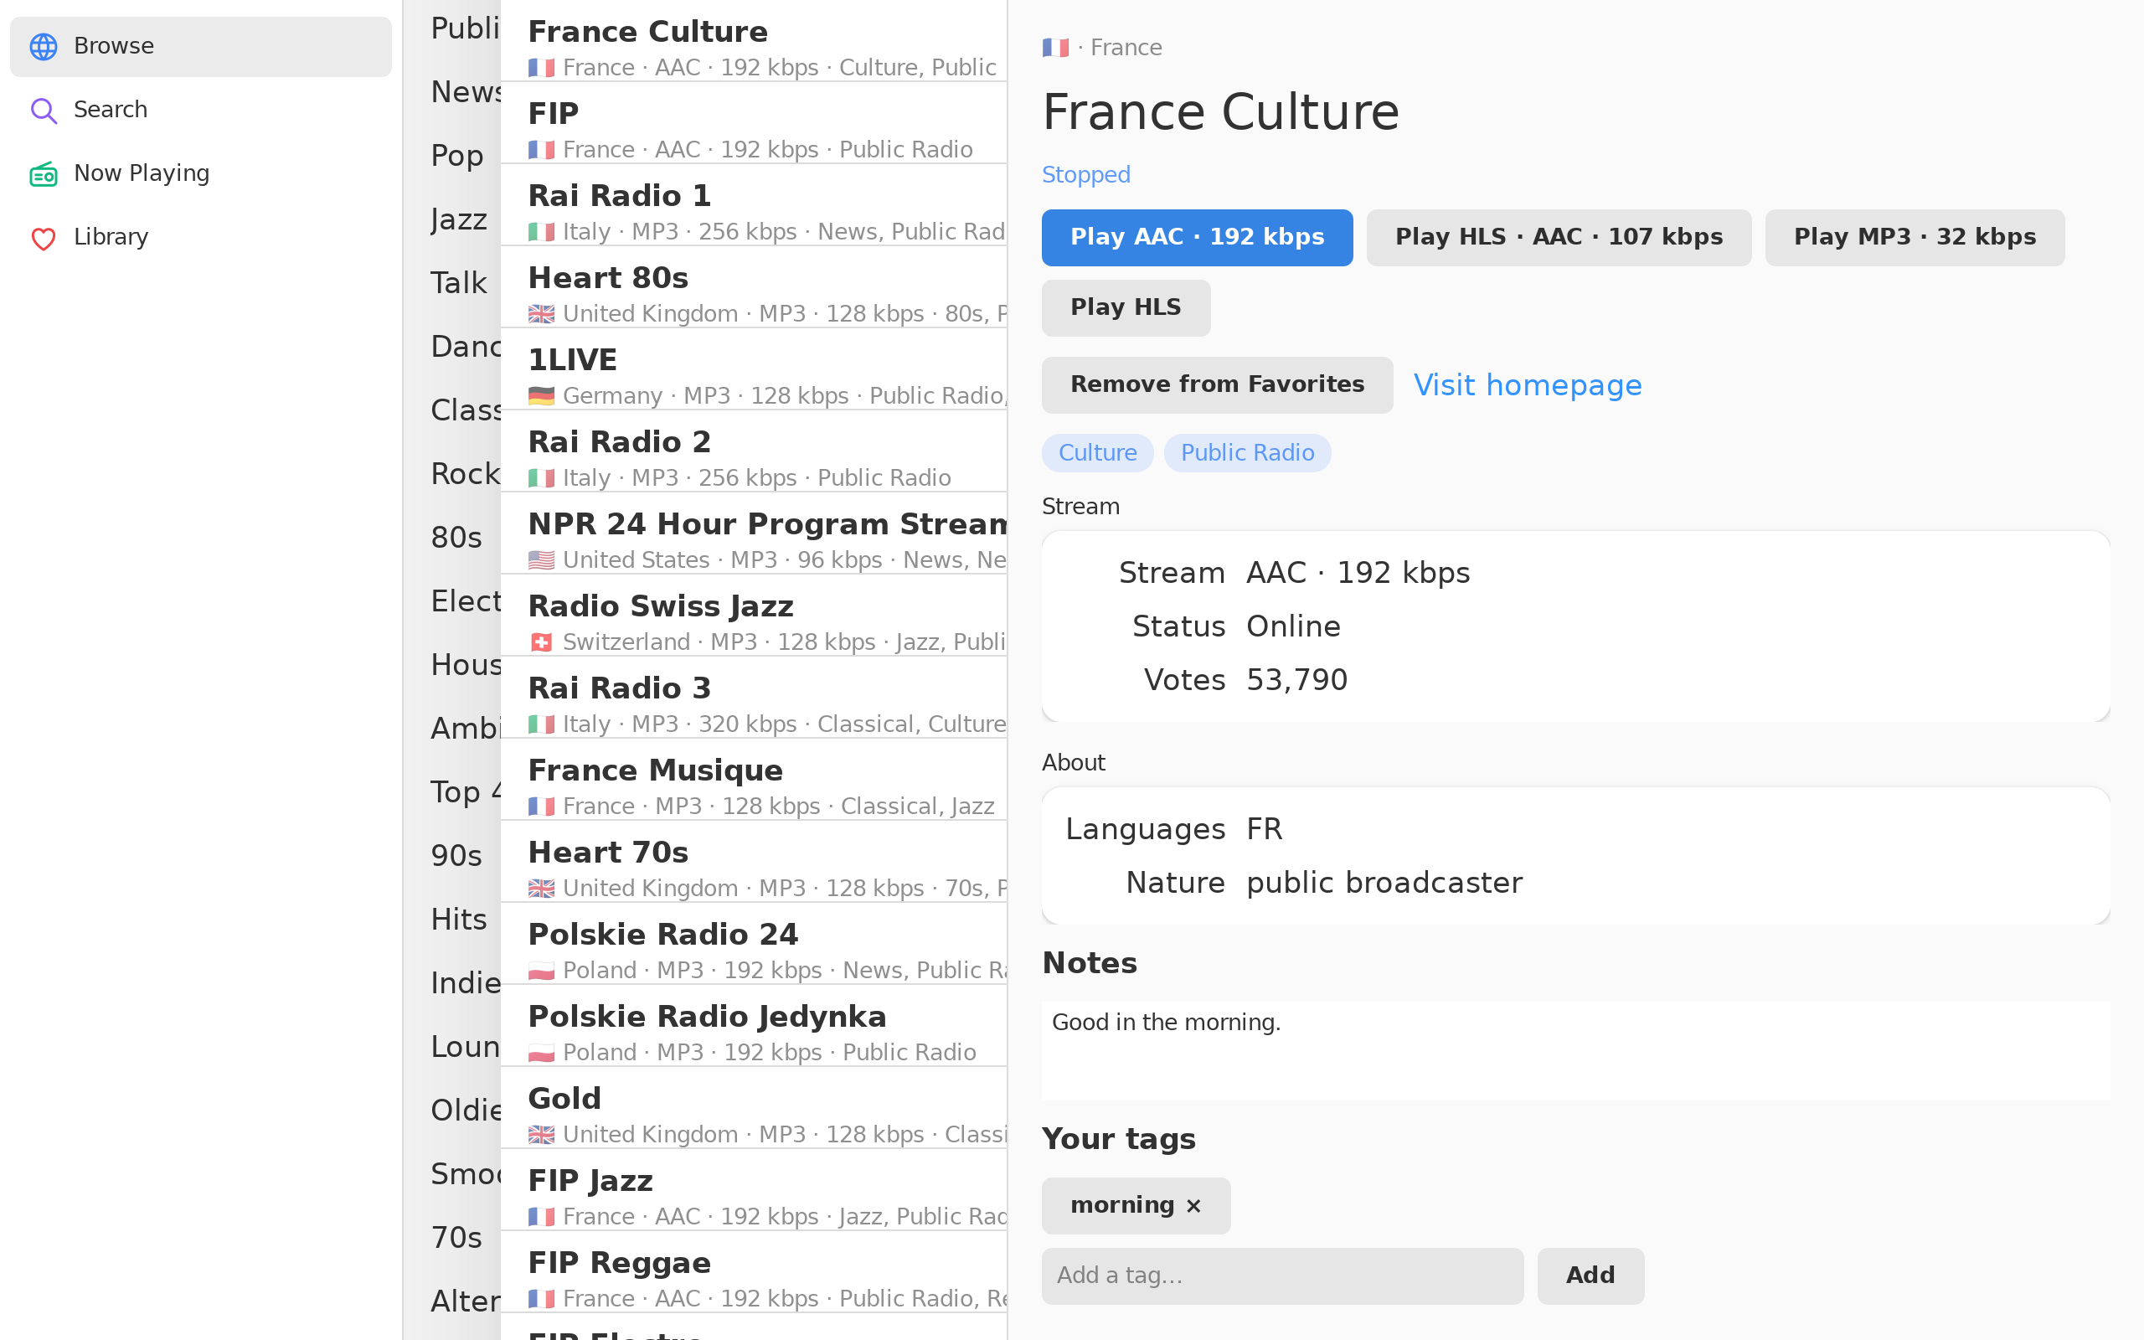Open the Visit homepage link
This screenshot has height=1340, width=2144.
pos(1528,384)
